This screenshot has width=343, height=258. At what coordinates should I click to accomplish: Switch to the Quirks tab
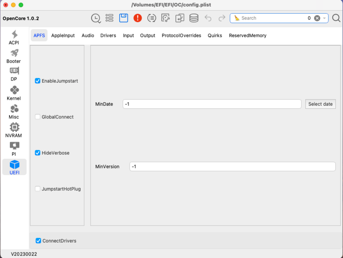pos(215,36)
